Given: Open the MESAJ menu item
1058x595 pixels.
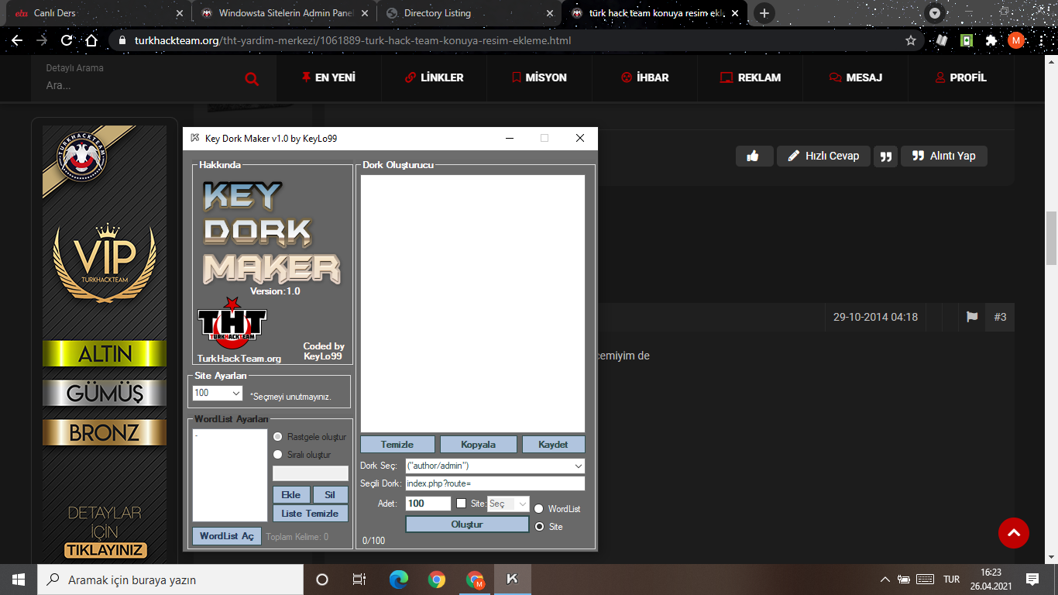Looking at the screenshot, I should [x=855, y=77].
